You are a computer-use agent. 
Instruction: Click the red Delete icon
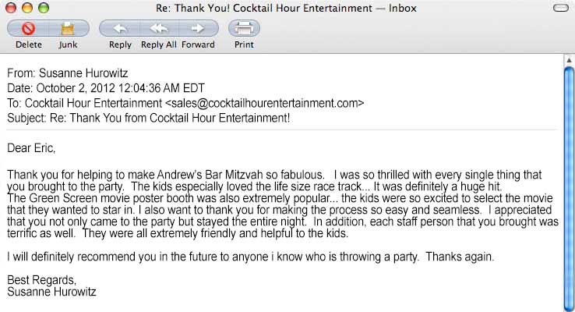(28, 29)
